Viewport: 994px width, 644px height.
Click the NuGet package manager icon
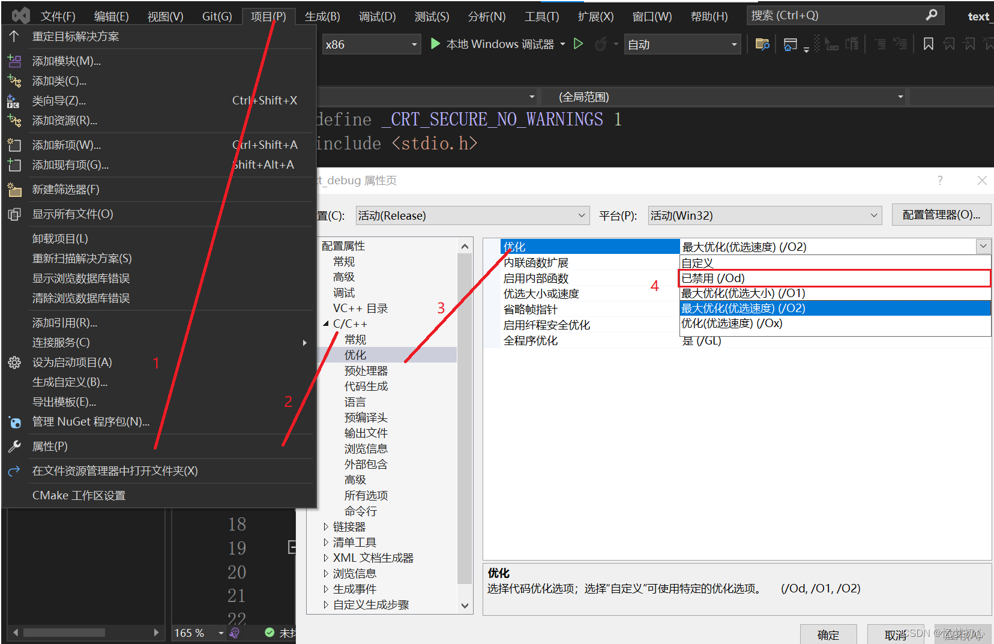pos(14,422)
